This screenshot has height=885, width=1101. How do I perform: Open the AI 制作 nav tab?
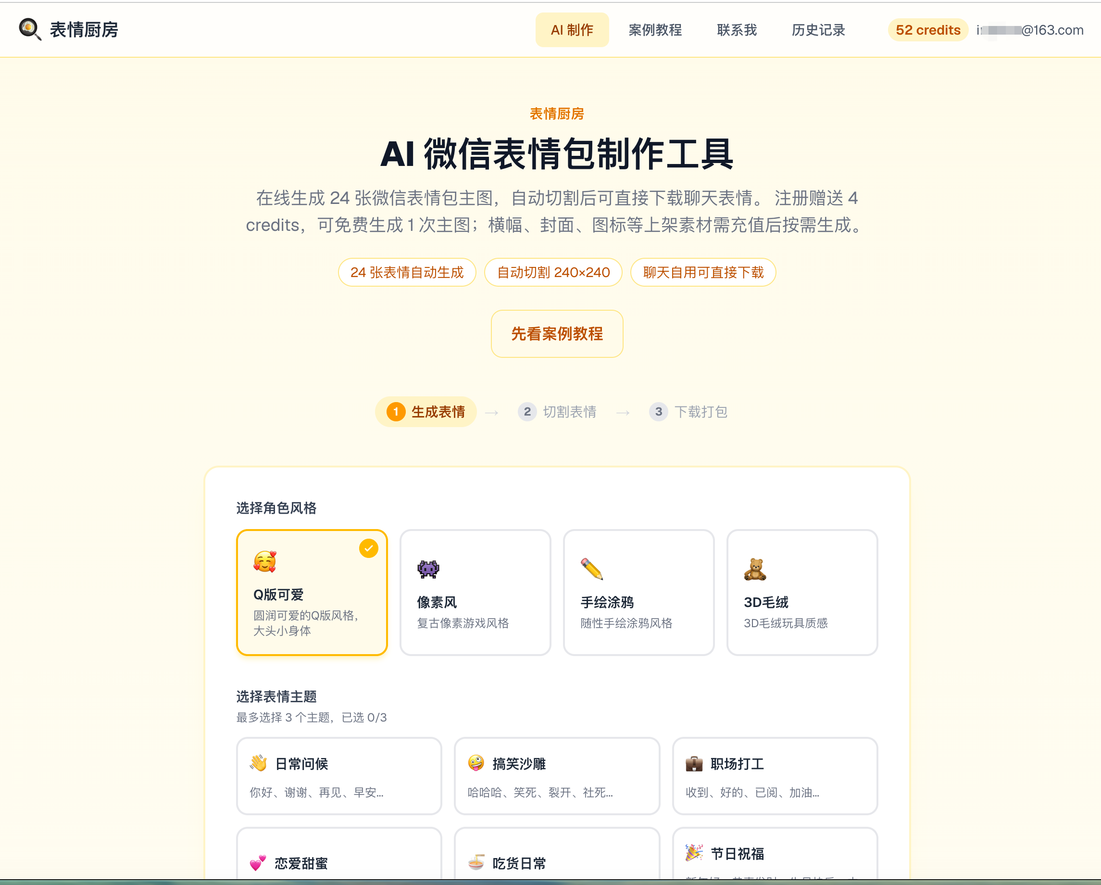pyautogui.click(x=572, y=30)
